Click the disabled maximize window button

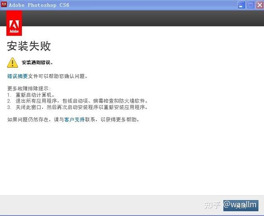250,5
